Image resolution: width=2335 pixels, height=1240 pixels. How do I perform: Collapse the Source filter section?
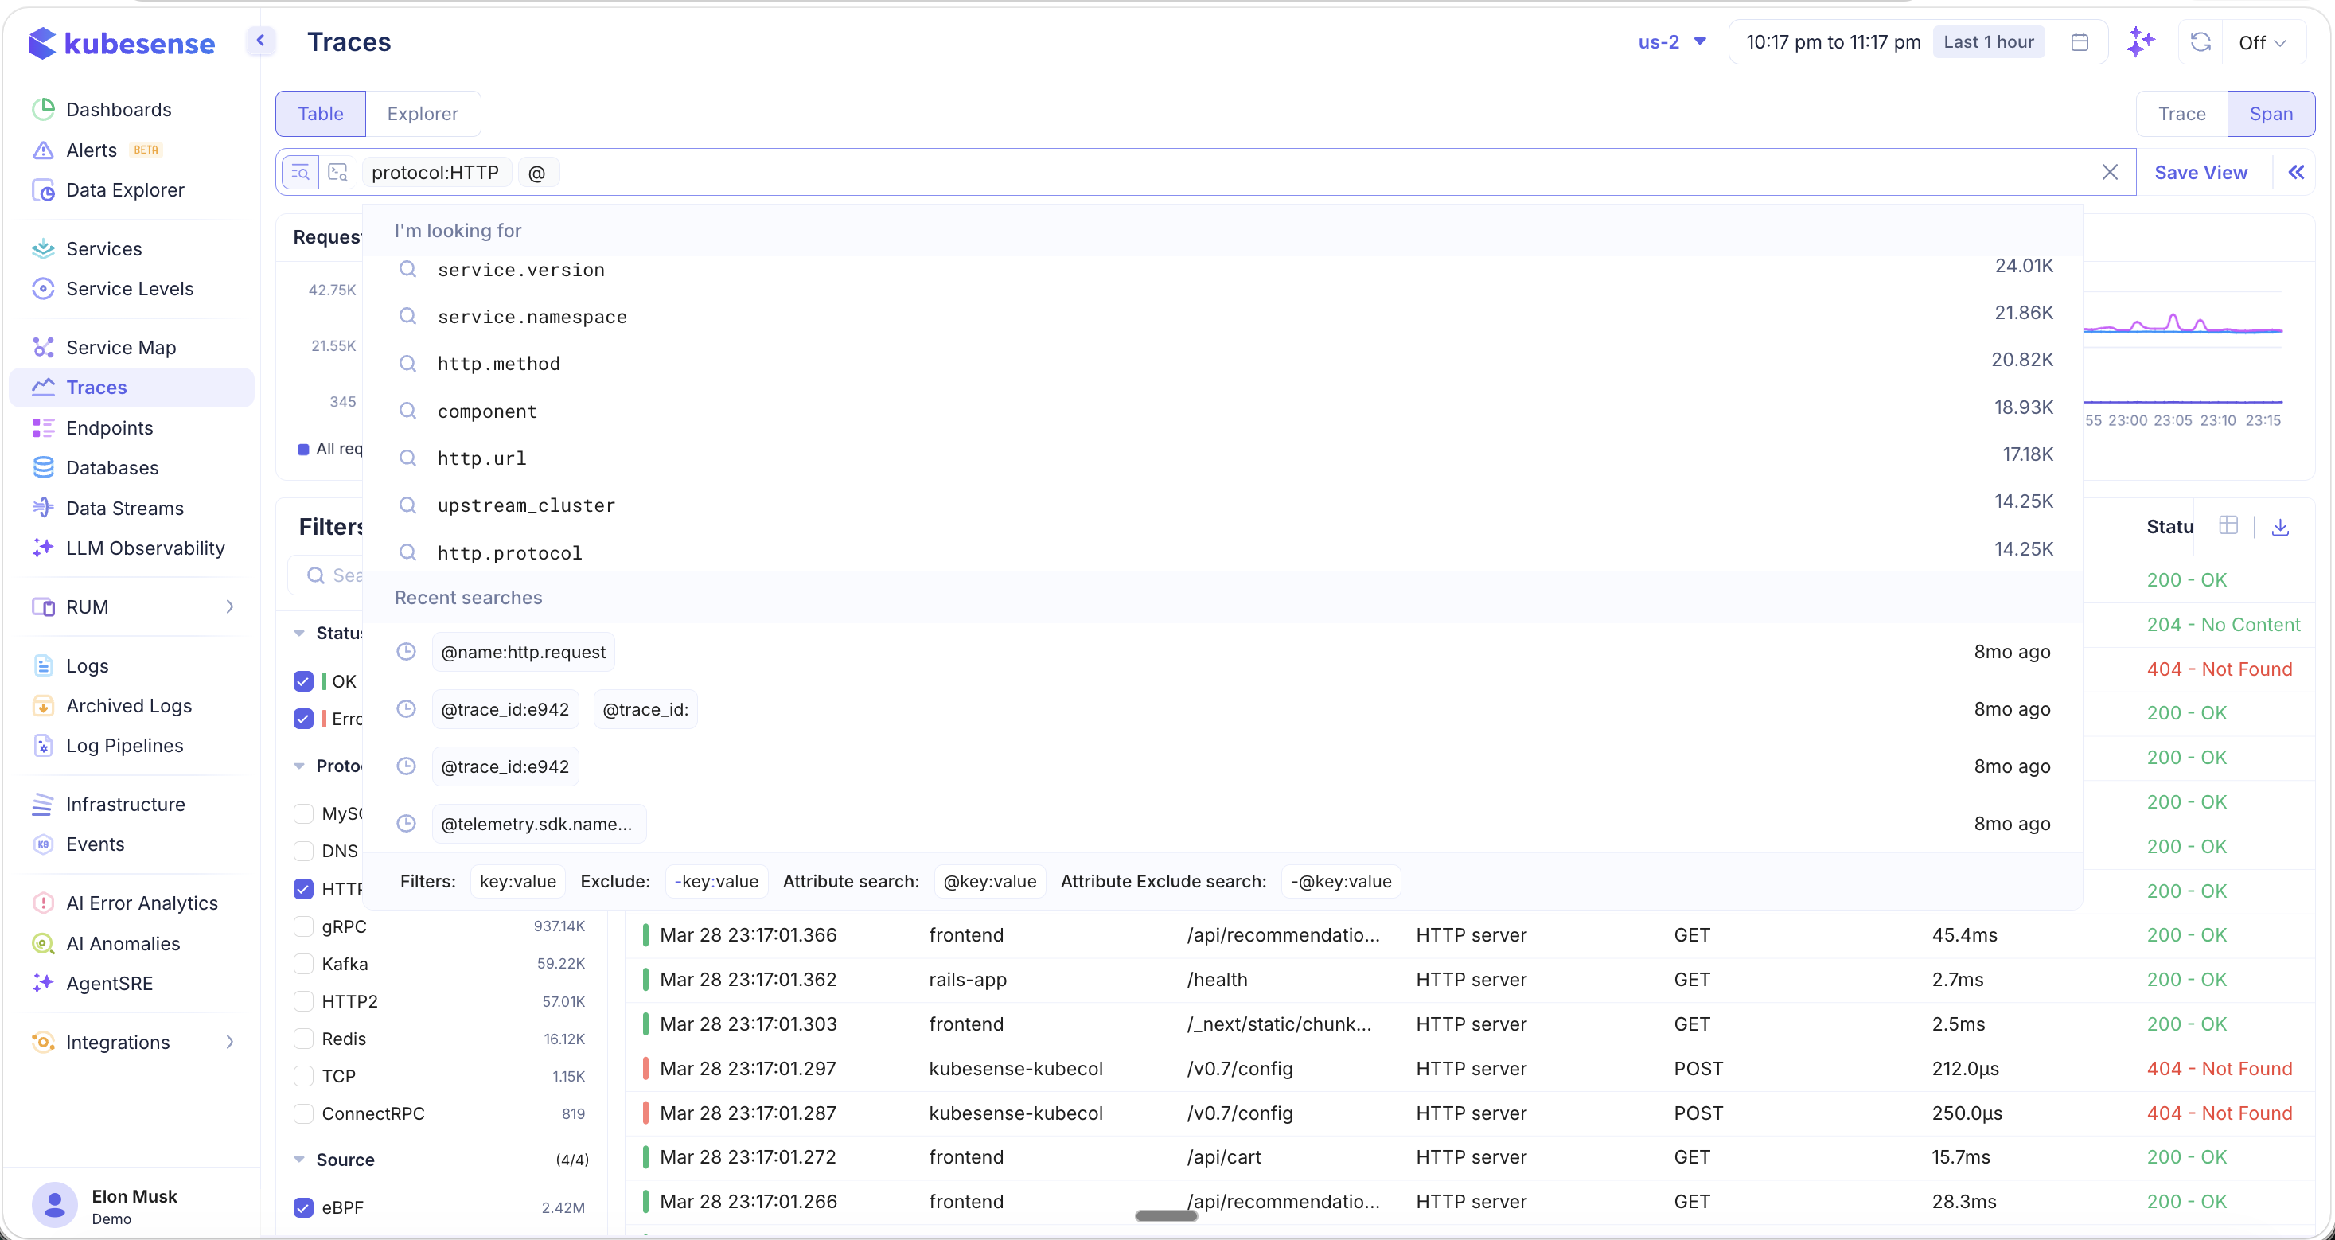(300, 1159)
